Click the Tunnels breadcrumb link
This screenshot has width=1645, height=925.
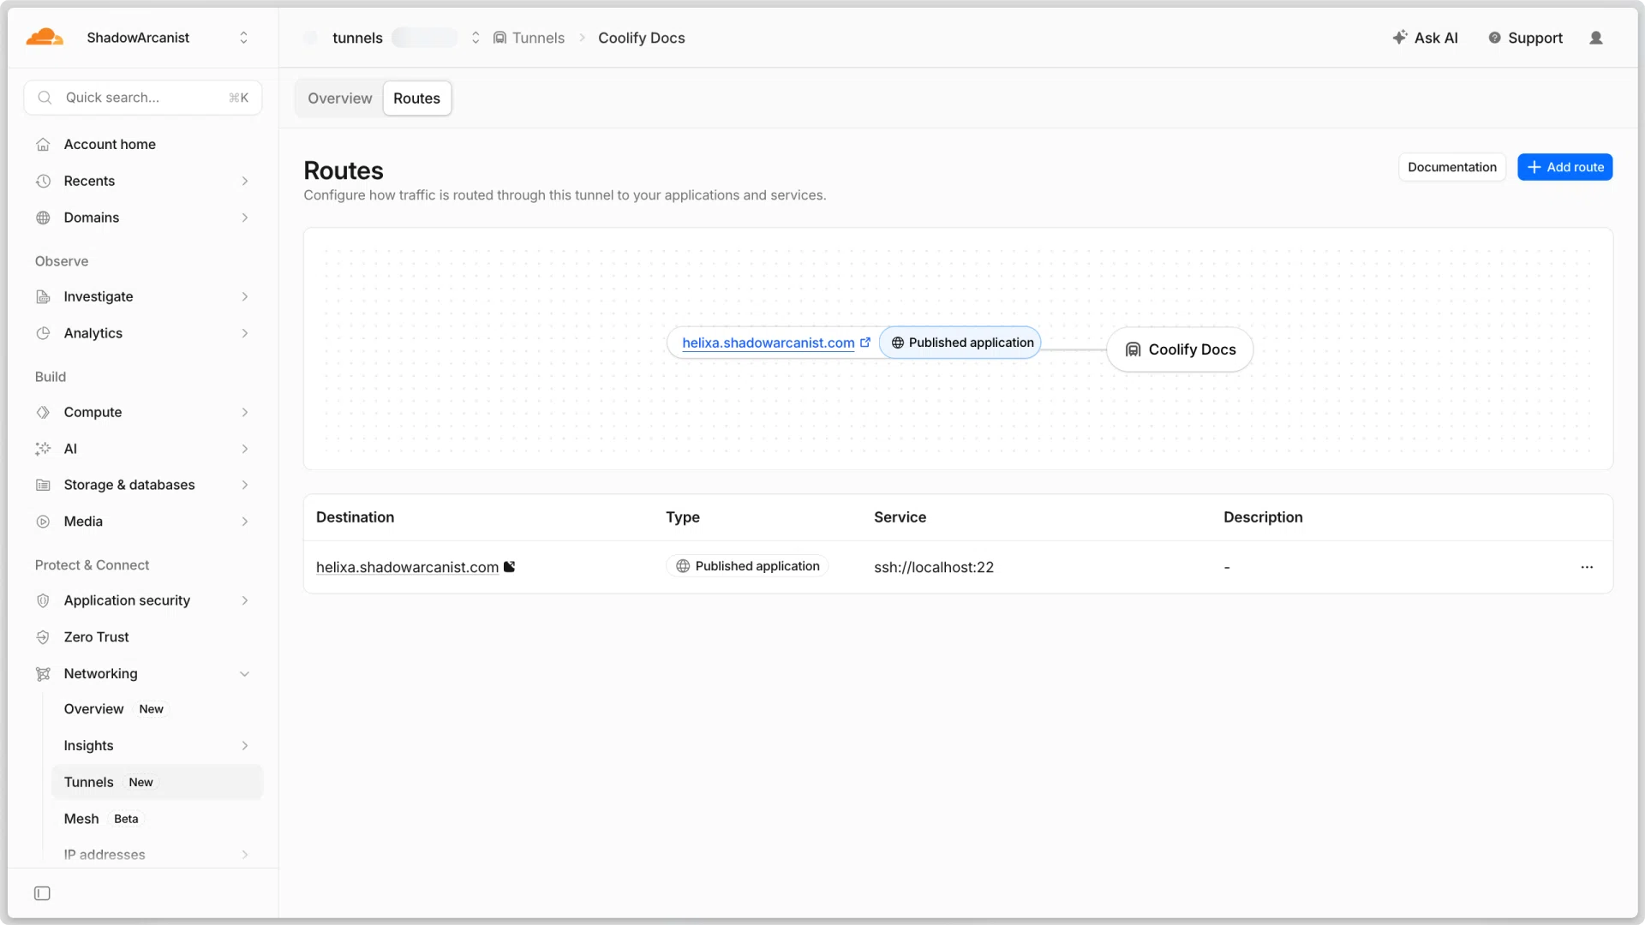tap(538, 38)
